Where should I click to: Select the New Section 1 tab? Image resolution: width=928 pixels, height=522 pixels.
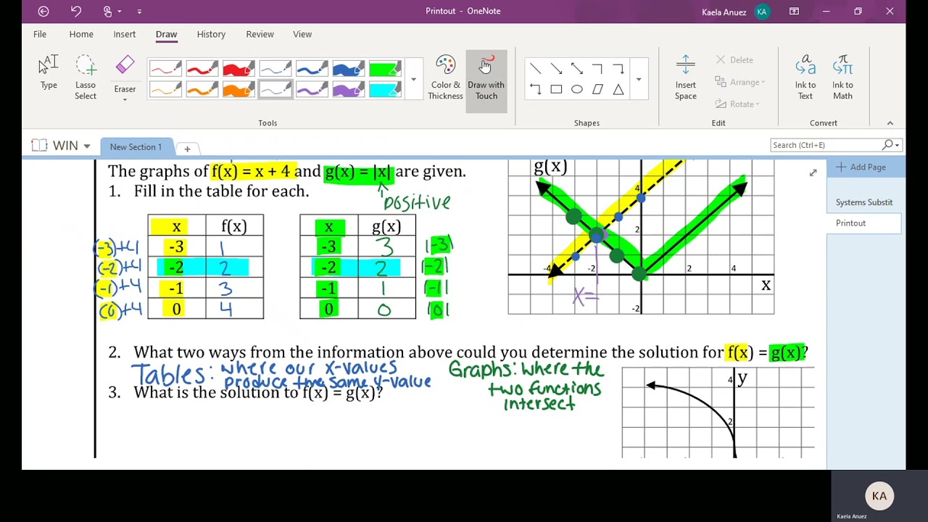click(x=136, y=146)
